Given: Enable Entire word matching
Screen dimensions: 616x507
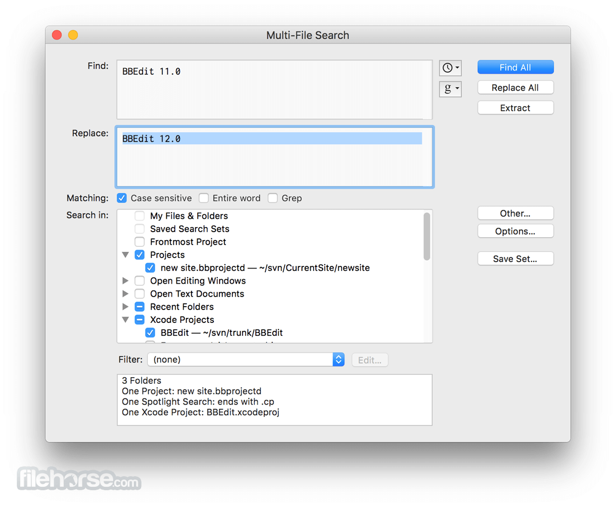Looking at the screenshot, I should click(x=203, y=198).
